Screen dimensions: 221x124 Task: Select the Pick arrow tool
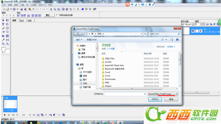pos(3,20)
